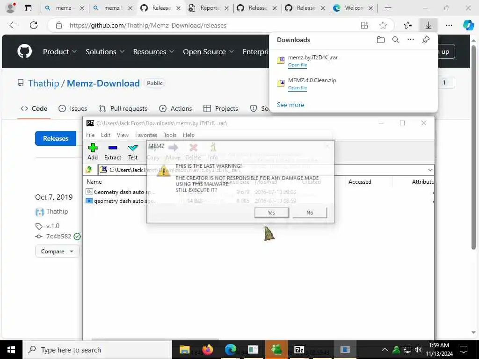479x359 pixels.
Task: Switch to the Actions tab on GitHub
Action: (175, 108)
